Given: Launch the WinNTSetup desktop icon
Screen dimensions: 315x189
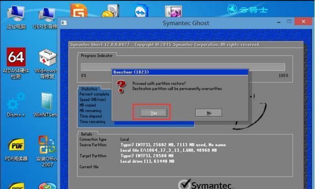Looking at the screenshot, I should (x=46, y=105).
